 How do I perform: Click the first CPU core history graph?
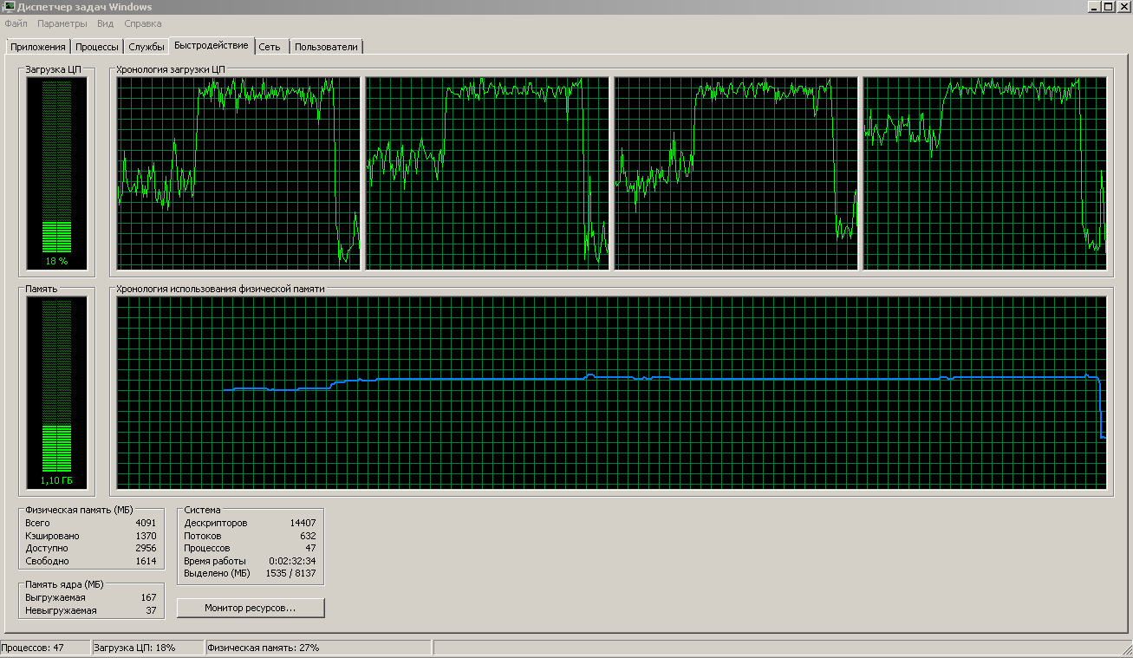pyautogui.click(x=238, y=173)
